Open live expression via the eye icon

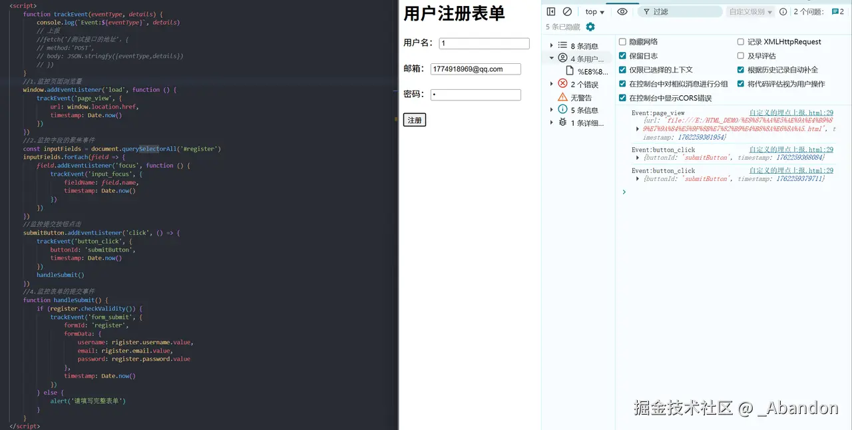pos(622,11)
